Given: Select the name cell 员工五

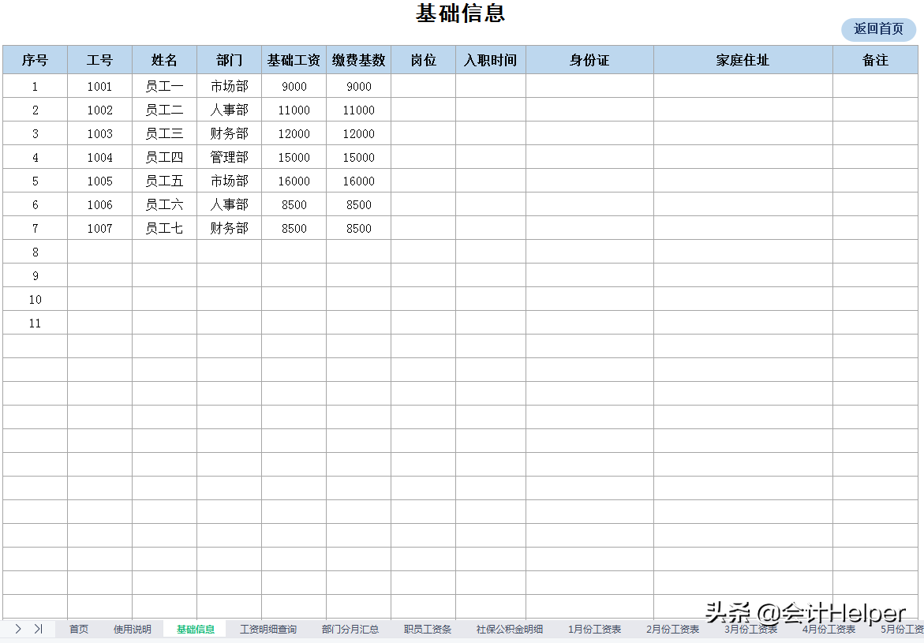Looking at the screenshot, I should coord(164,181).
